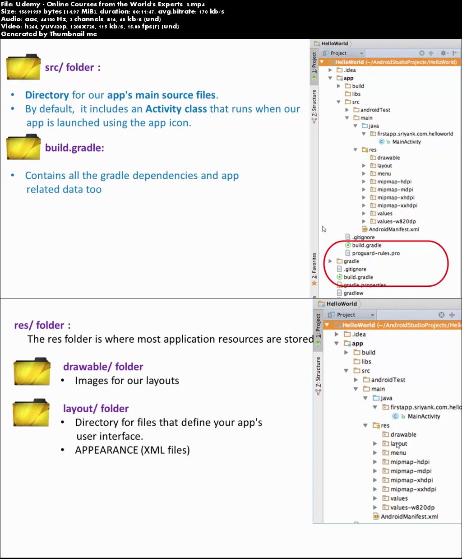Click the gradlew file icon
The image size is (462, 559).
coord(340,293)
